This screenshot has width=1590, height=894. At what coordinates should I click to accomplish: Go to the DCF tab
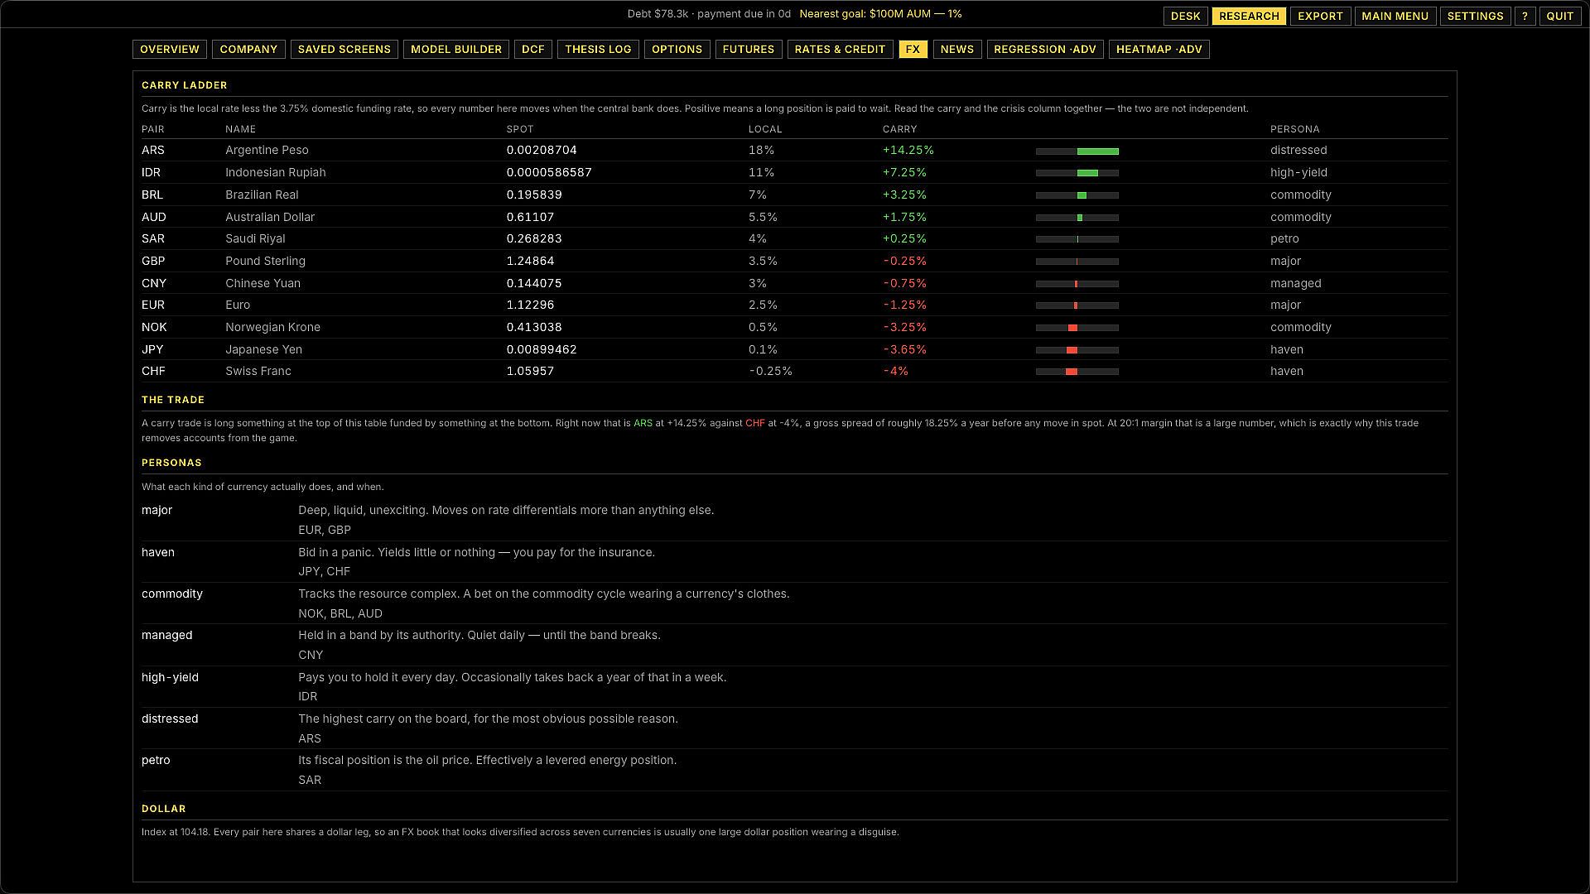532,49
